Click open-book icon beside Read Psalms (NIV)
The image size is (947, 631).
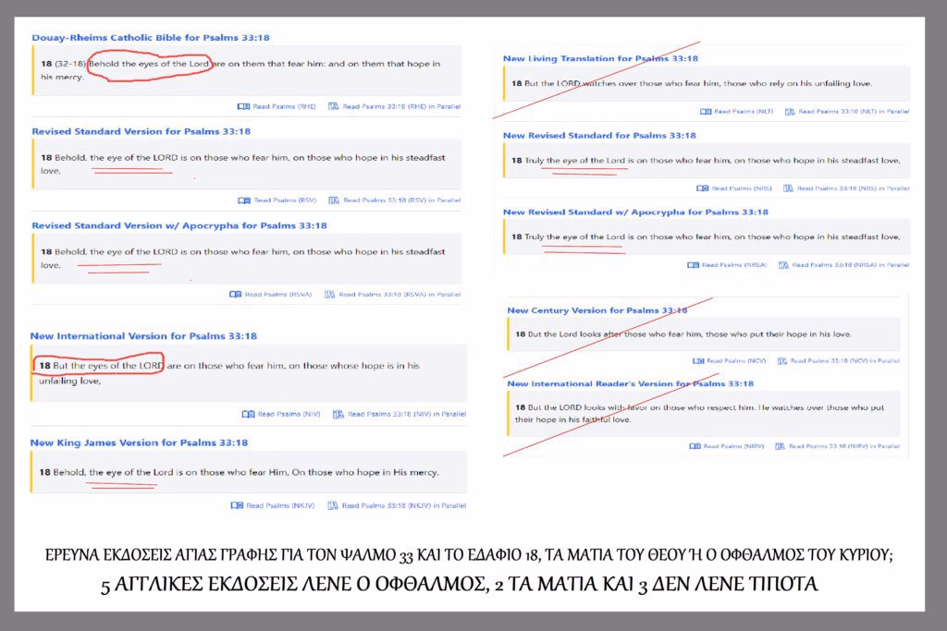tap(248, 415)
